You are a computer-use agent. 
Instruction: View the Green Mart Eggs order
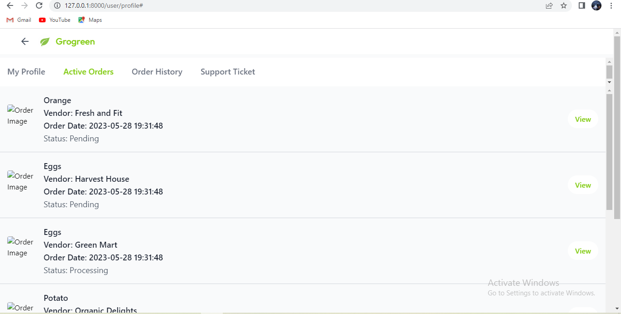pos(583,251)
